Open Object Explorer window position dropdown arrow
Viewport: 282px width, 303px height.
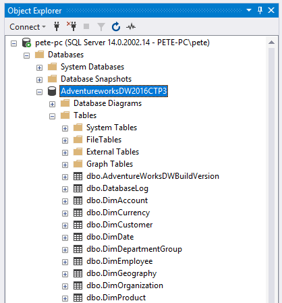click(249, 10)
